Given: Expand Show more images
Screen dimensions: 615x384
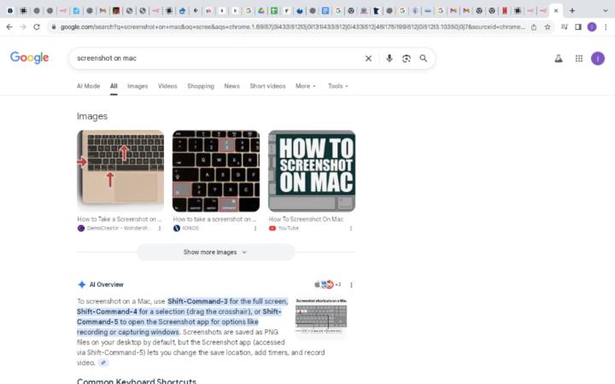Looking at the screenshot, I should [x=215, y=252].
